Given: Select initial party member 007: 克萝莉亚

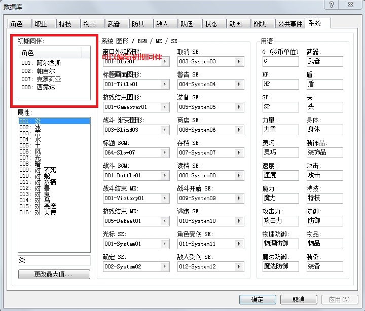Looking at the screenshot, I should 54,79.
